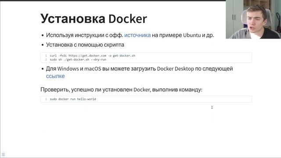Follow the blue «ссылке» Docker Desktop link
Screen dimensions: 281x158
pyautogui.click(x=55, y=76)
